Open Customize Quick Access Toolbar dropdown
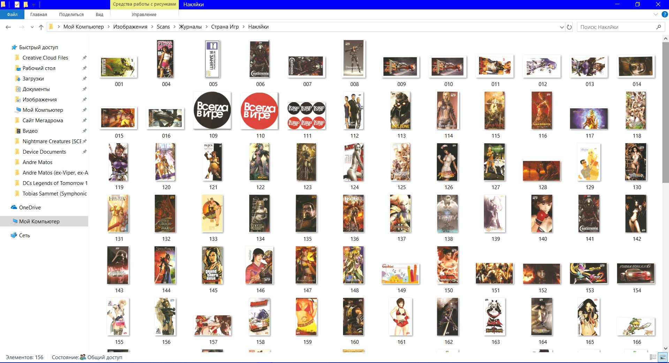This screenshot has width=669, height=363. (34, 5)
